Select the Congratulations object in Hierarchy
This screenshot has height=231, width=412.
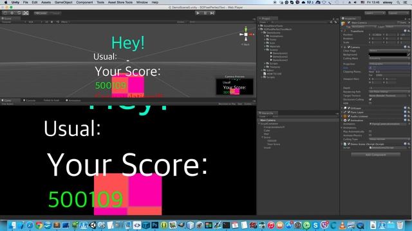(274, 127)
